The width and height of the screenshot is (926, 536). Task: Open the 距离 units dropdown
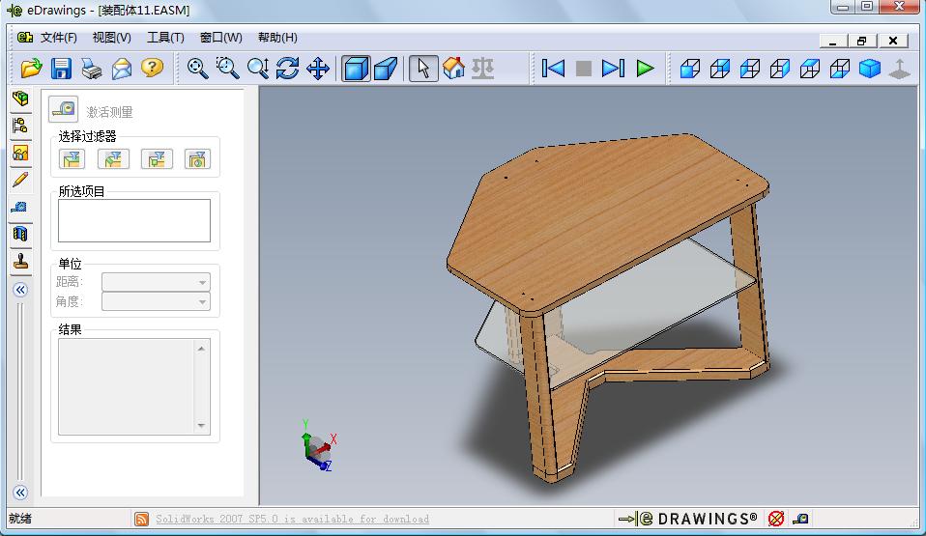point(156,282)
